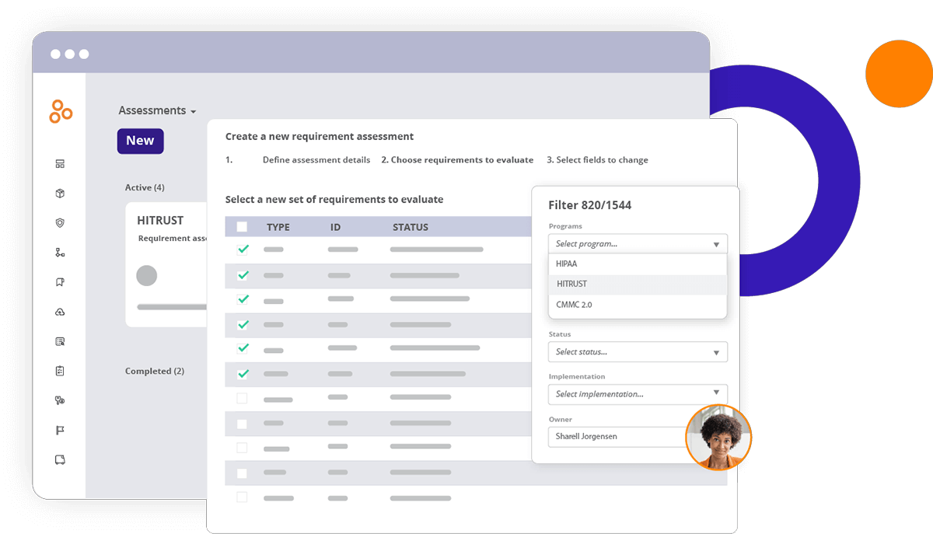Click the orange three-circle app logo
Image resolution: width=933 pixels, height=534 pixels.
(x=60, y=111)
